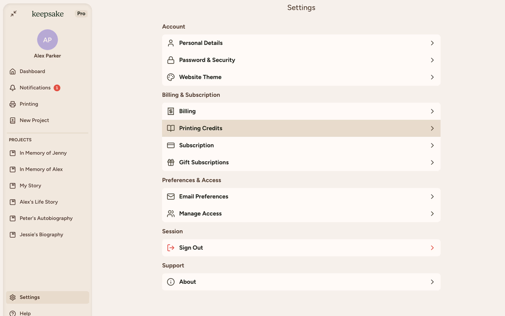Click the collapse sidebar arrows icon
This screenshot has width=505, height=316.
pyautogui.click(x=13, y=13)
